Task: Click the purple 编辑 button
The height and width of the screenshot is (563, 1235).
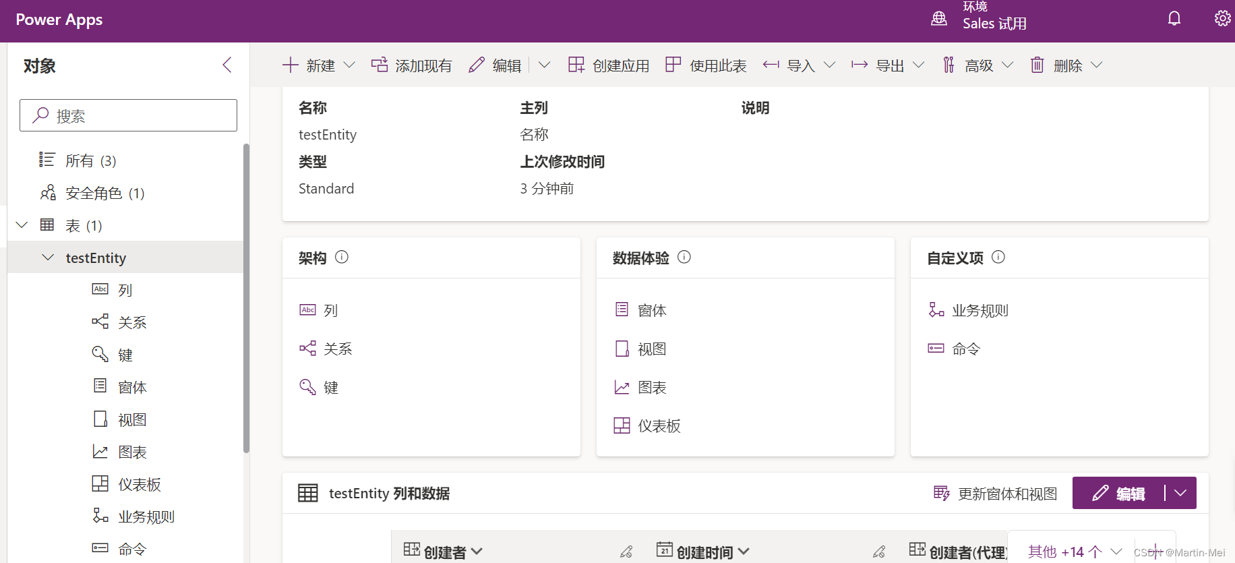Action: pyautogui.click(x=1119, y=493)
